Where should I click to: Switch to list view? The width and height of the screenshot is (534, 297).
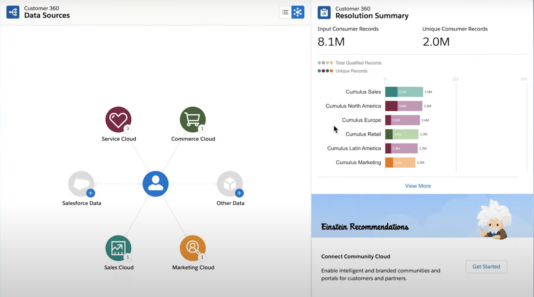[x=285, y=12]
